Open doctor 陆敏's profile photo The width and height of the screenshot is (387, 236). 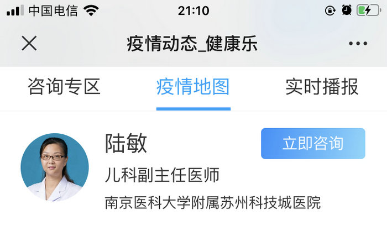[x=55, y=167]
